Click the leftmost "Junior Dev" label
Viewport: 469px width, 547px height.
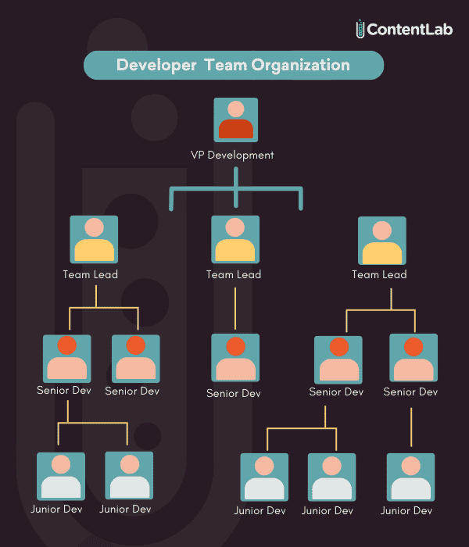(56, 509)
